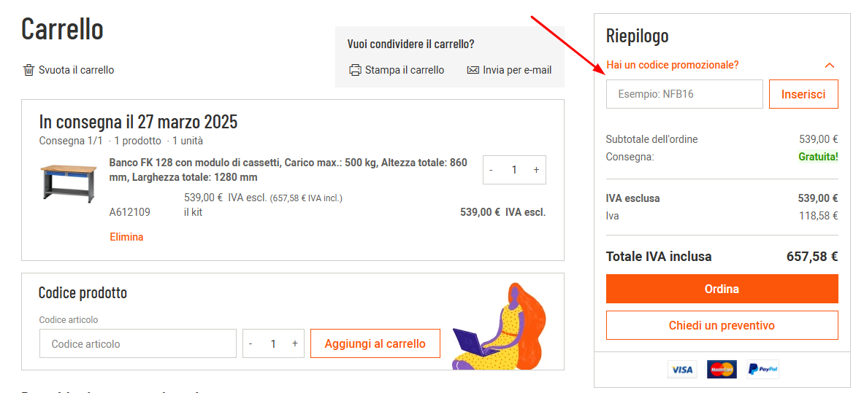Click the printer icon for Stampa il carrello

pyautogui.click(x=356, y=70)
